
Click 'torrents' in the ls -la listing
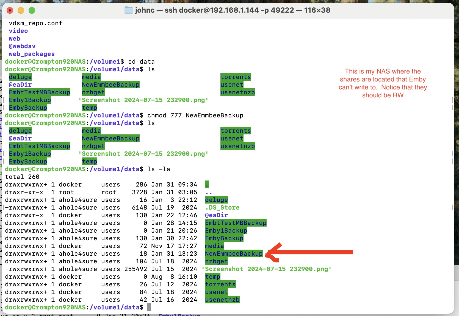coord(220,284)
